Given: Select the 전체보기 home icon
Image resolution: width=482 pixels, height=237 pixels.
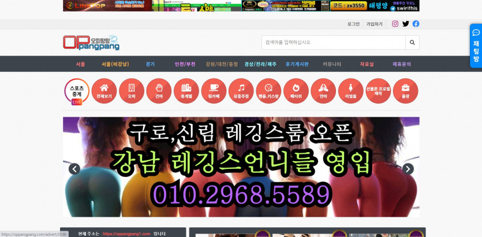Looking at the screenshot, I should (104, 91).
